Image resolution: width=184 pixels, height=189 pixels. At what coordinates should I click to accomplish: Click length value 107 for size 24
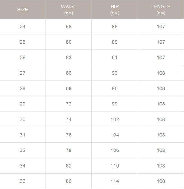(161, 27)
